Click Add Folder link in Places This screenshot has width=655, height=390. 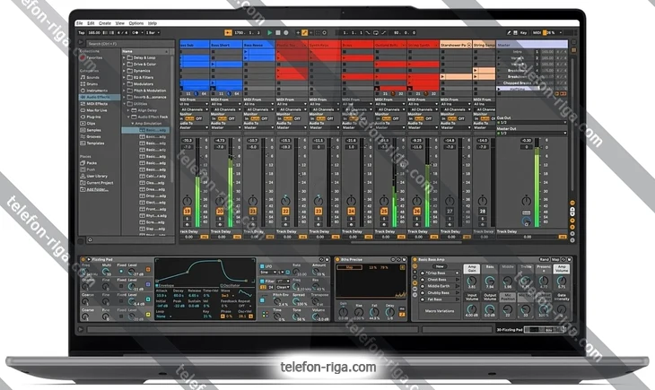tap(95, 189)
